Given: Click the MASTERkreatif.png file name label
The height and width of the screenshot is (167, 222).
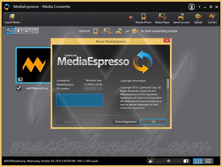Looking at the screenshot, I should [x=37, y=88].
